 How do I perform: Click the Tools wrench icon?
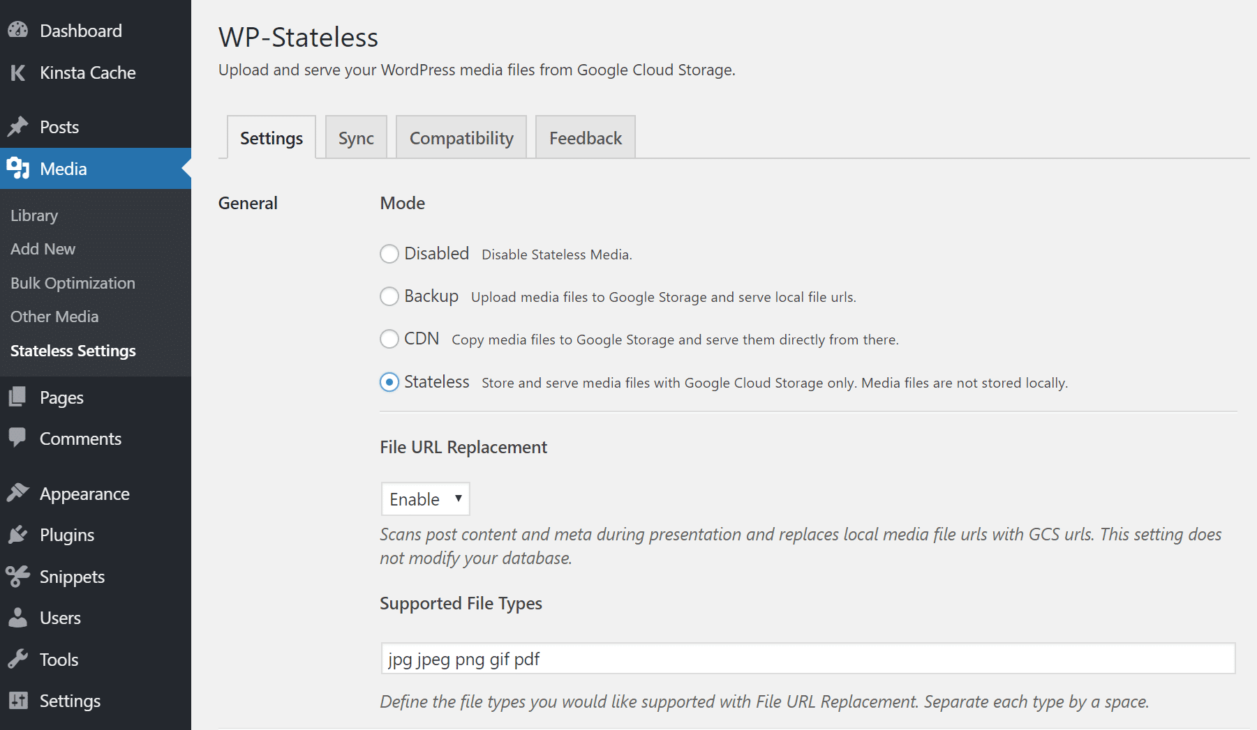pyautogui.click(x=18, y=658)
